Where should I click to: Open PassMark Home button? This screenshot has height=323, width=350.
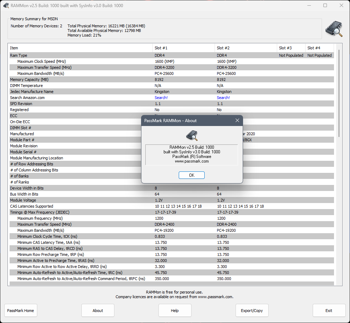(21, 311)
